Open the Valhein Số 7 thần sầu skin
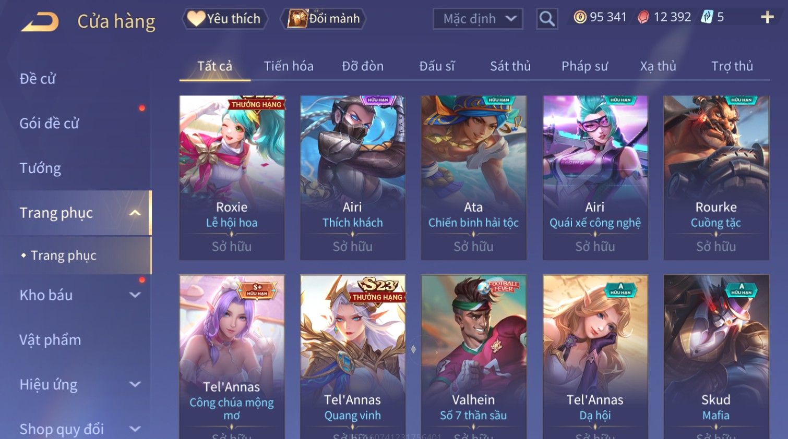 pos(473,357)
